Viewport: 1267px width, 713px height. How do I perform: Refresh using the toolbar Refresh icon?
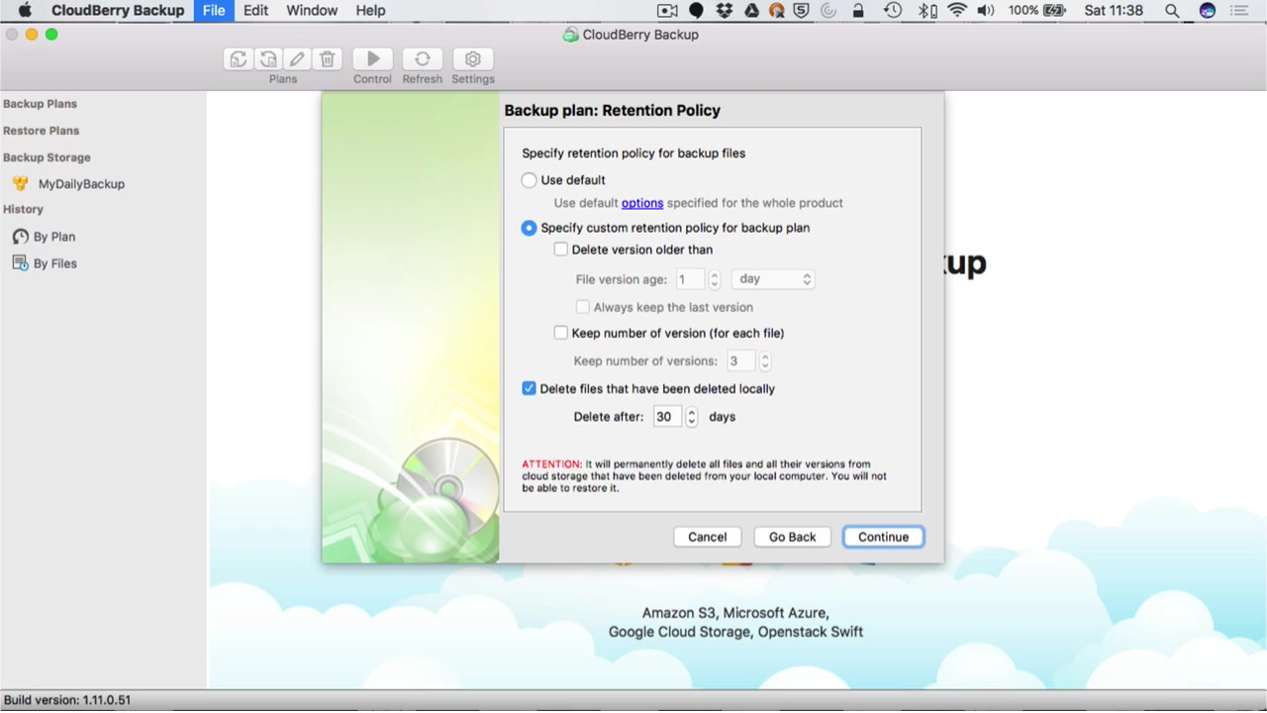[423, 59]
